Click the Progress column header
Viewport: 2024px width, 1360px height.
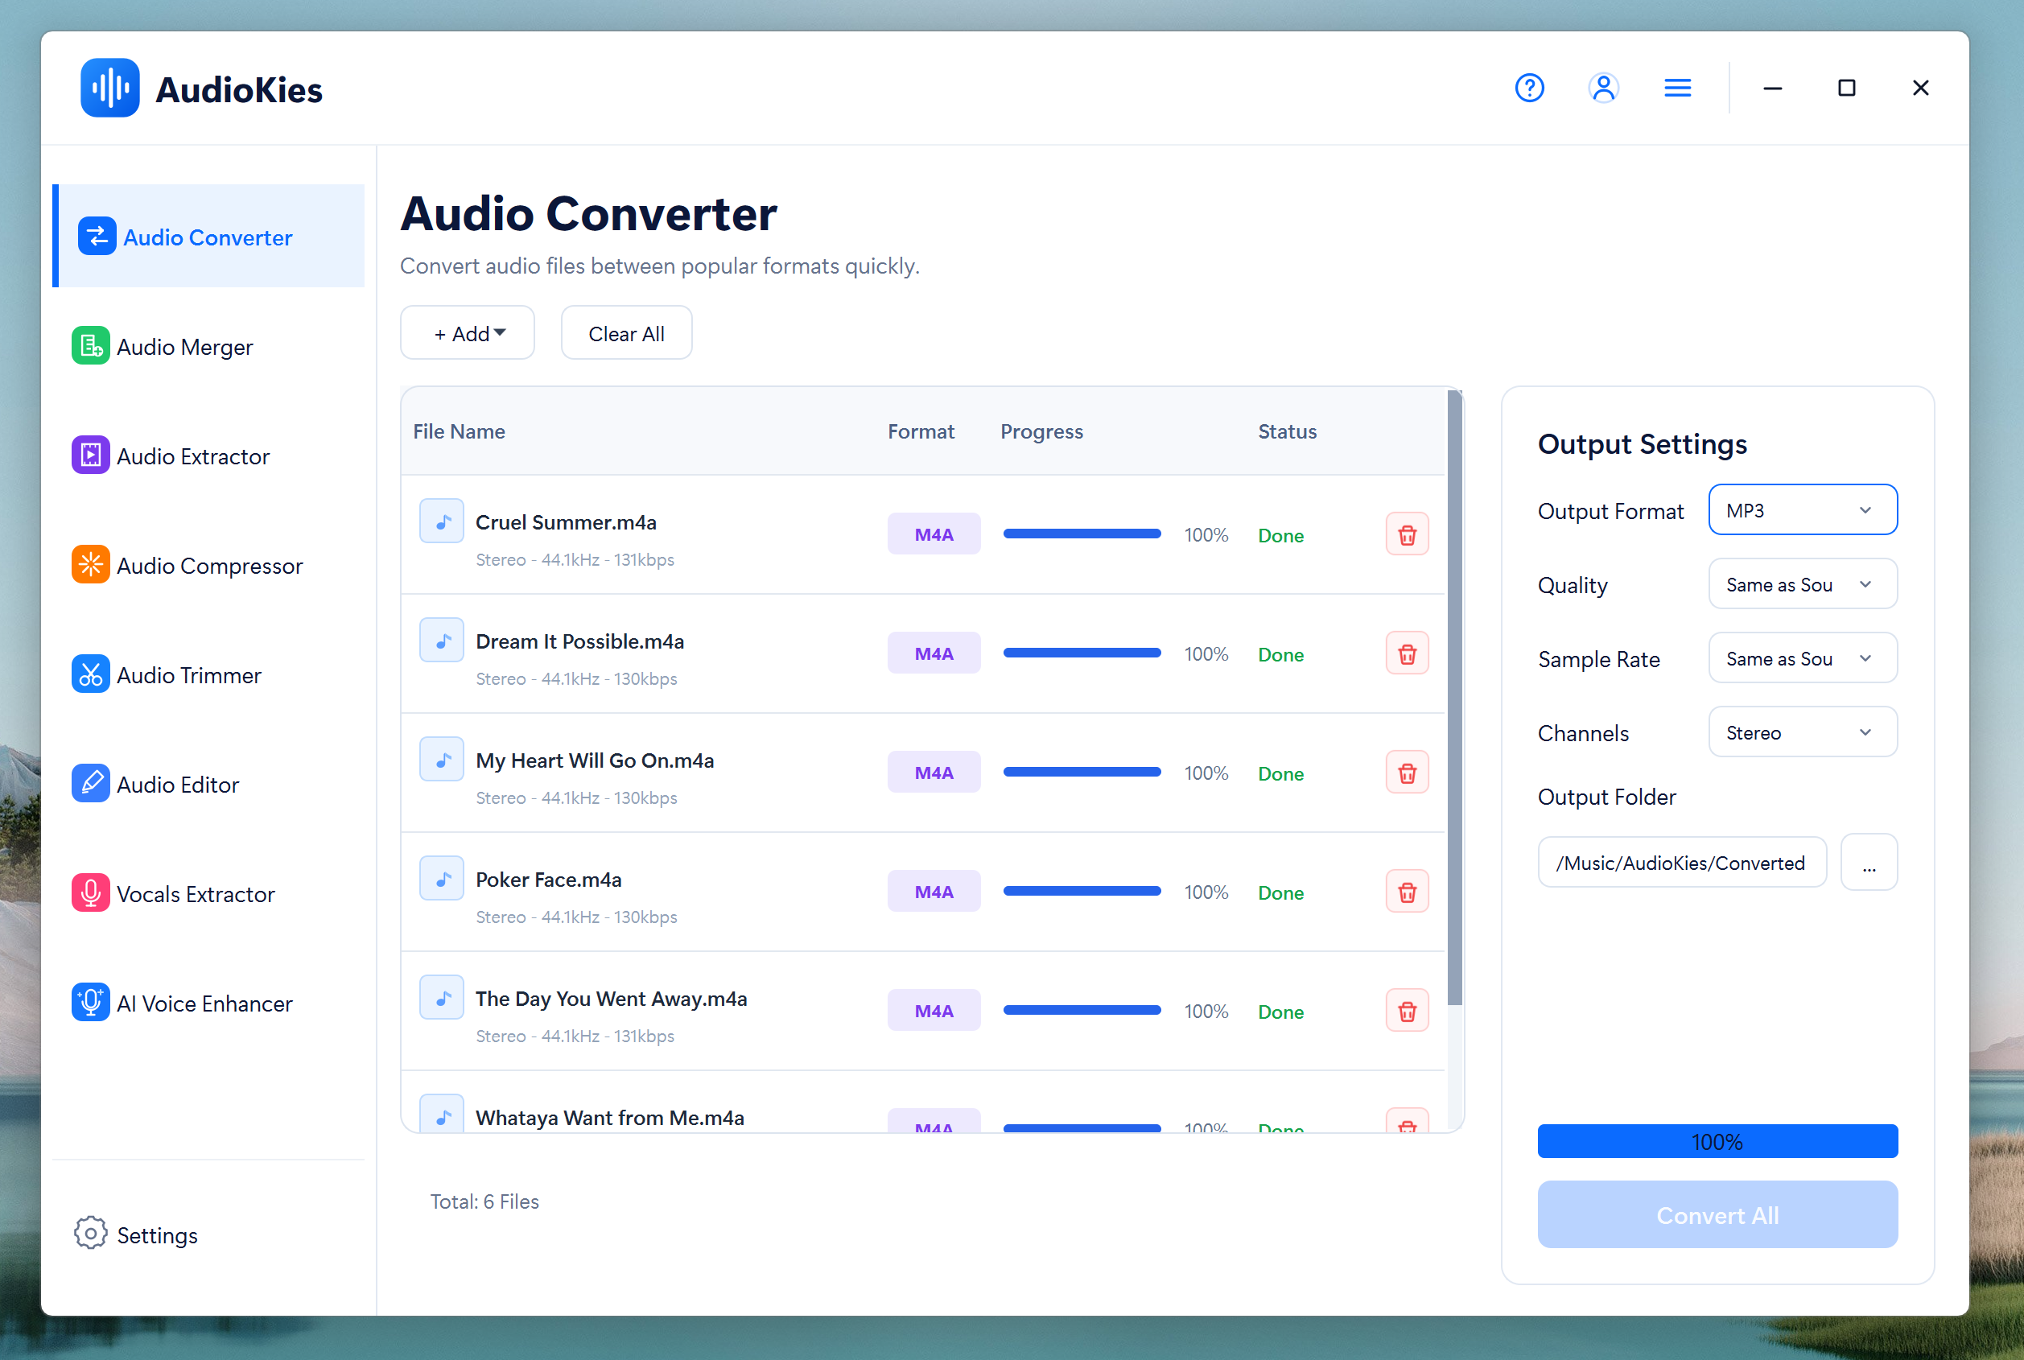pos(1041,431)
